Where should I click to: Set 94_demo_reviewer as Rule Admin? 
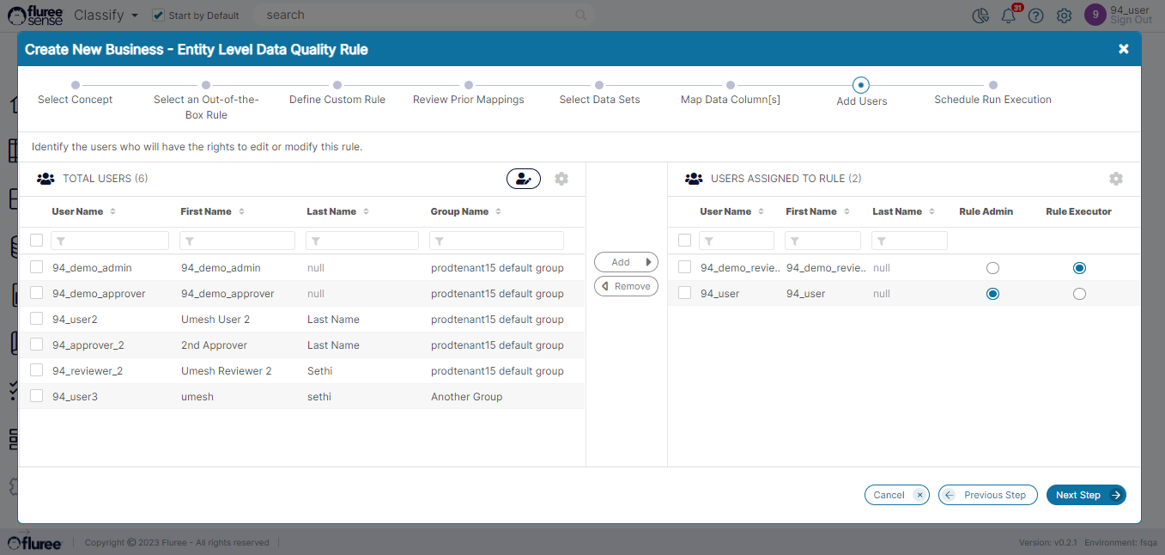(x=992, y=268)
